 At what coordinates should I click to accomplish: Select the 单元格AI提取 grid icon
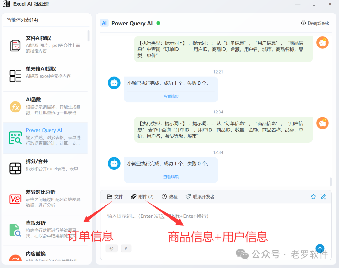click(x=15, y=76)
